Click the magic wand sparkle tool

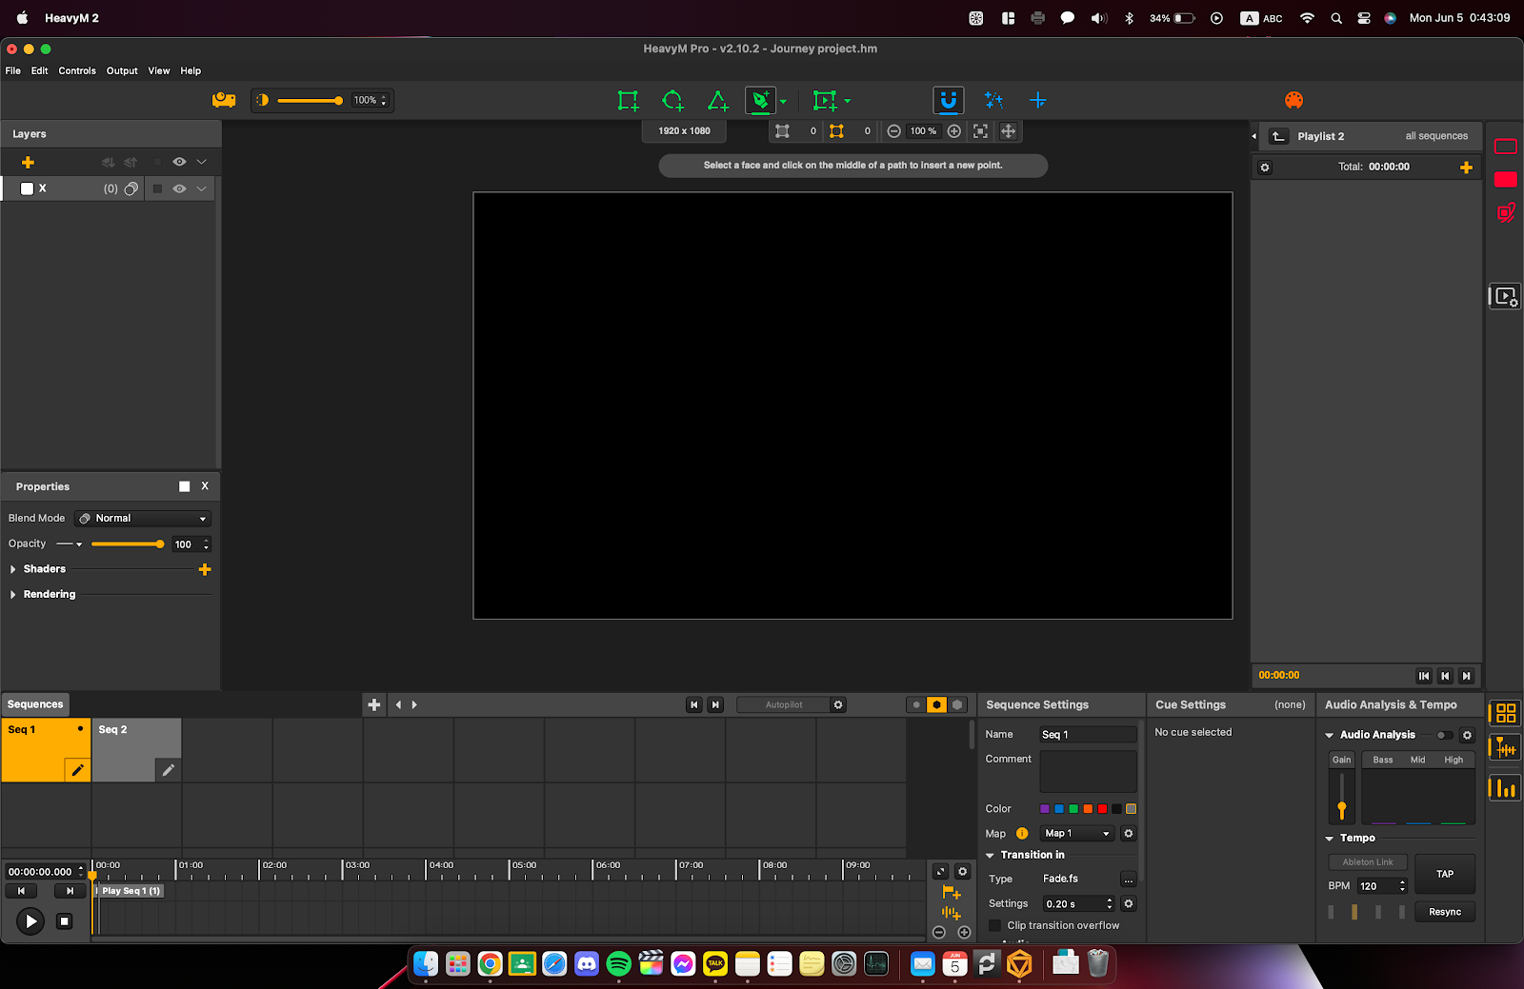pos(993,100)
